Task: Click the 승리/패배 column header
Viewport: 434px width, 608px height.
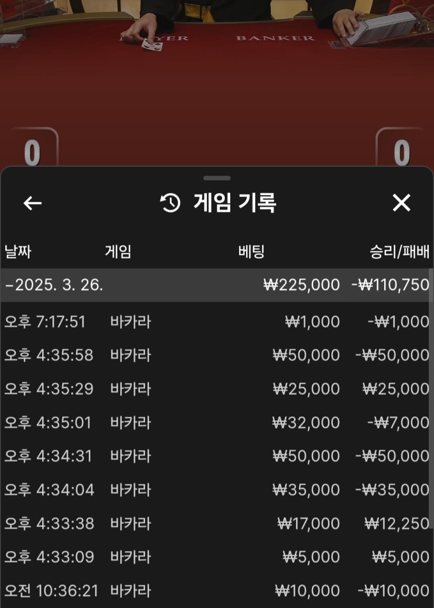Action: (399, 252)
